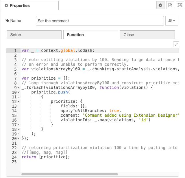Open the library book dropdown
The height and width of the screenshot is (178, 185).
(x=172, y=21)
